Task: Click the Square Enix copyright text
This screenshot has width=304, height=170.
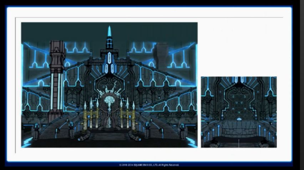Action: [149, 165]
